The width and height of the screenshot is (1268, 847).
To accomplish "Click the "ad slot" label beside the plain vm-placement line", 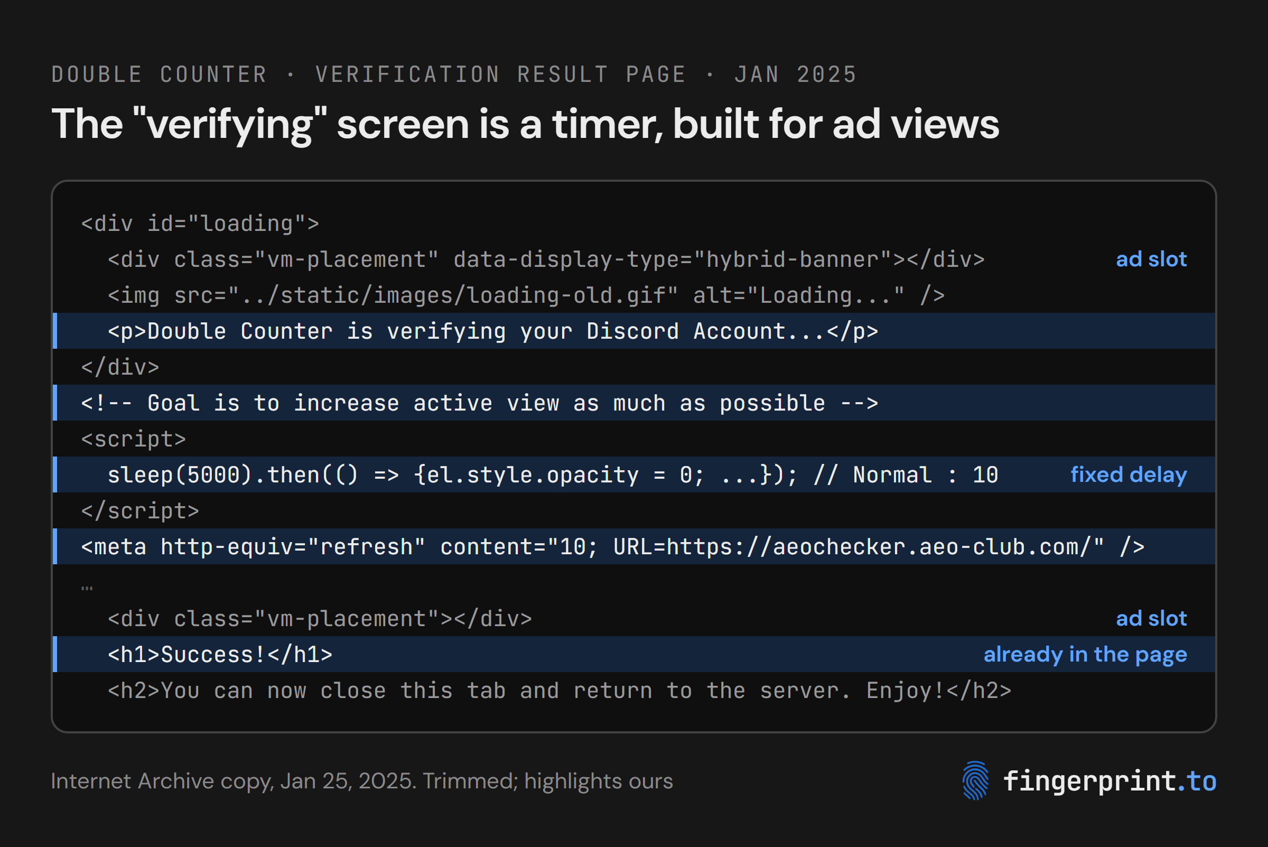I will (x=1151, y=618).
